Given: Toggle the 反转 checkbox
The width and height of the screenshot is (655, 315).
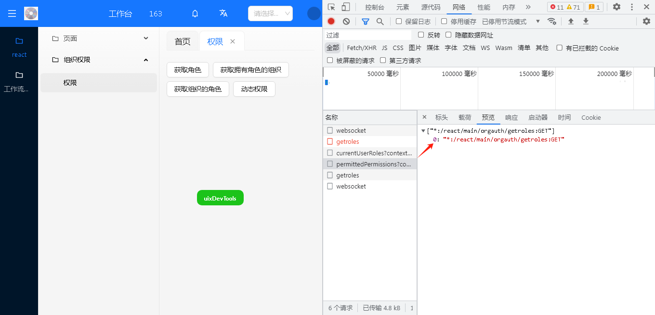Looking at the screenshot, I should coord(421,35).
